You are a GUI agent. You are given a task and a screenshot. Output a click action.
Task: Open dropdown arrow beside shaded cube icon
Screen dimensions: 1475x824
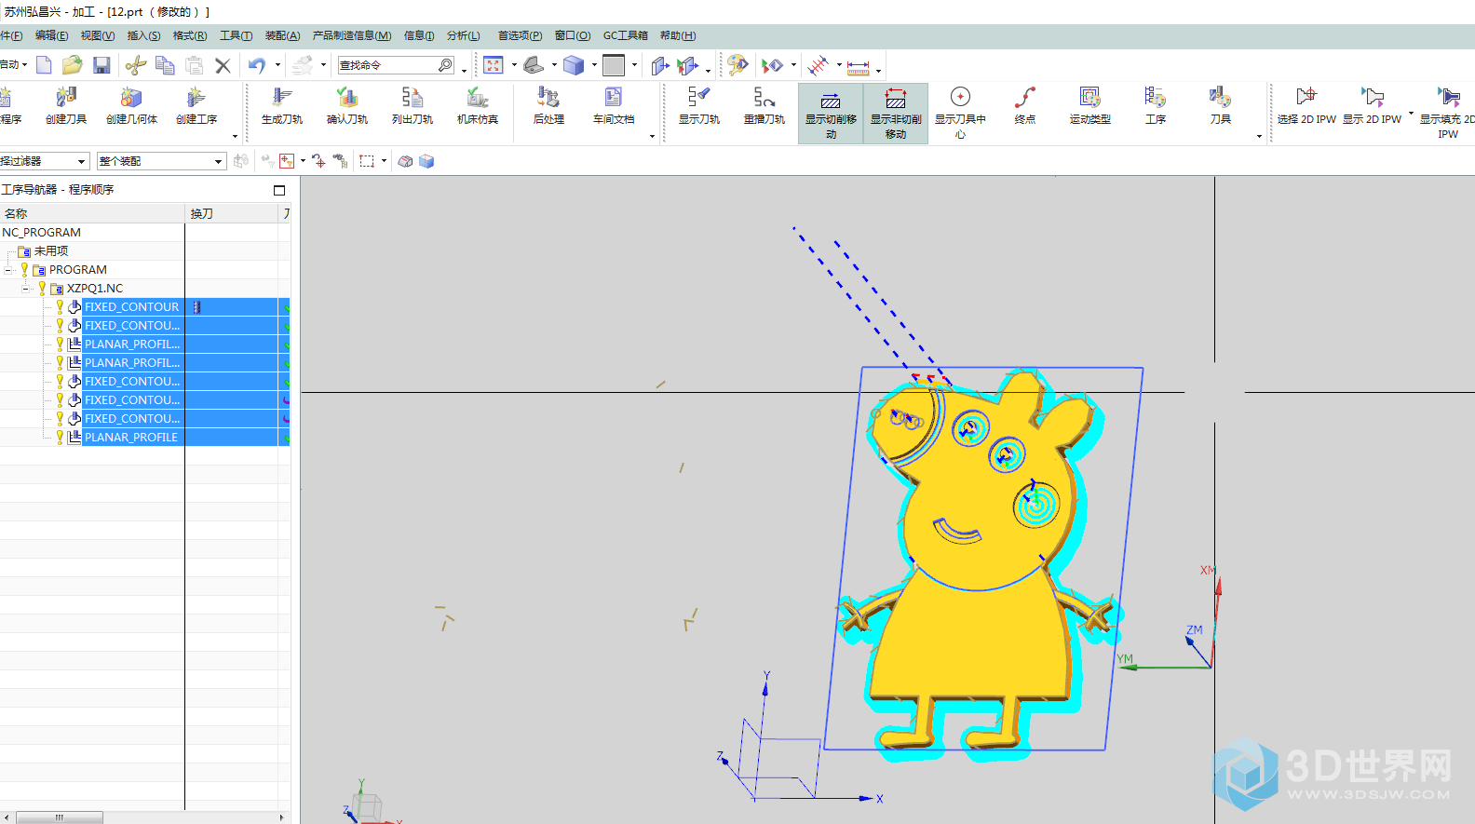[594, 65]
